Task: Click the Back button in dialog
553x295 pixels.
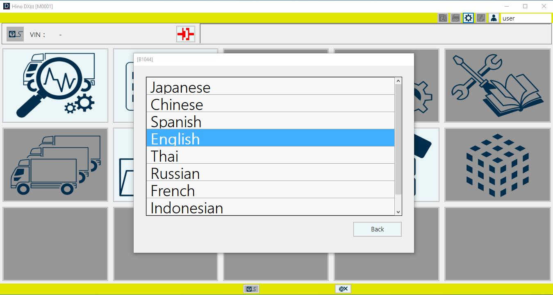Action: (377, 229)
